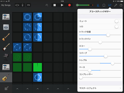Tap acoustic guitar playing loop cell

[x=38, y=77]
